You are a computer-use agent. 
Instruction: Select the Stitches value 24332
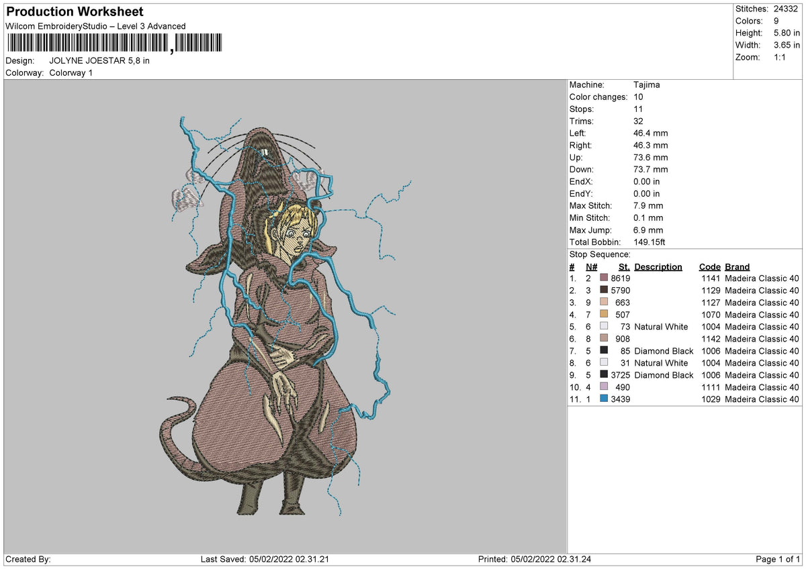pos(786,9)
